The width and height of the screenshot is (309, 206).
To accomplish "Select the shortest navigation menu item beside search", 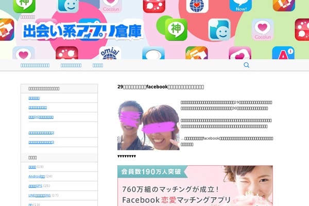I will coord(98,65).
